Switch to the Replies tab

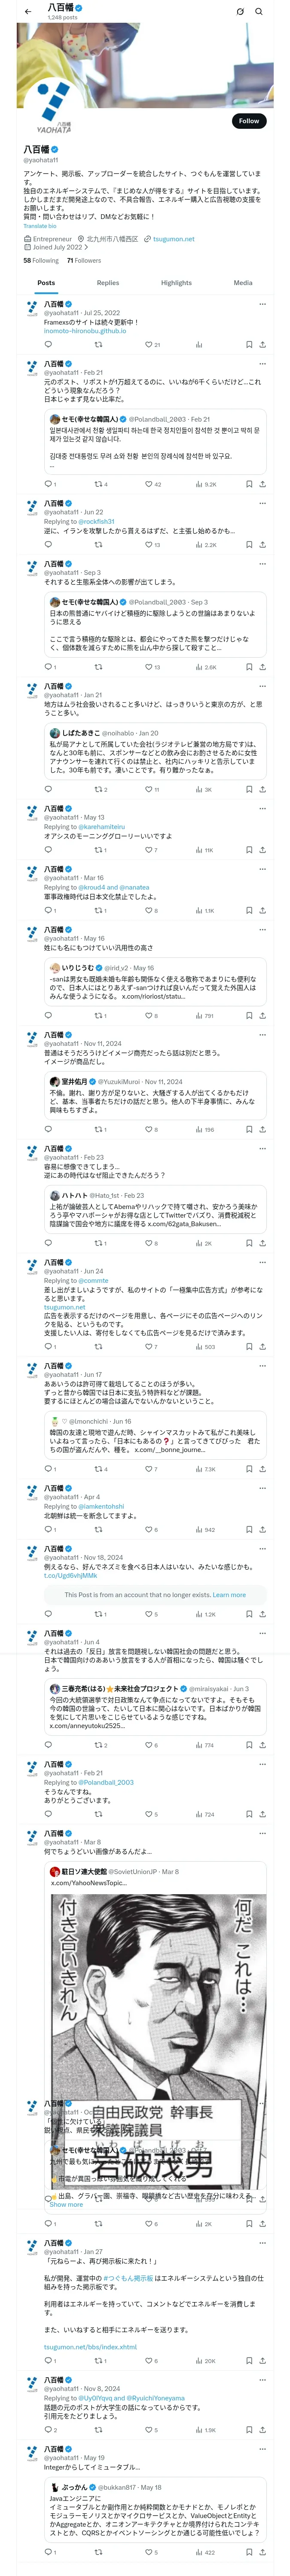(108, 283)
